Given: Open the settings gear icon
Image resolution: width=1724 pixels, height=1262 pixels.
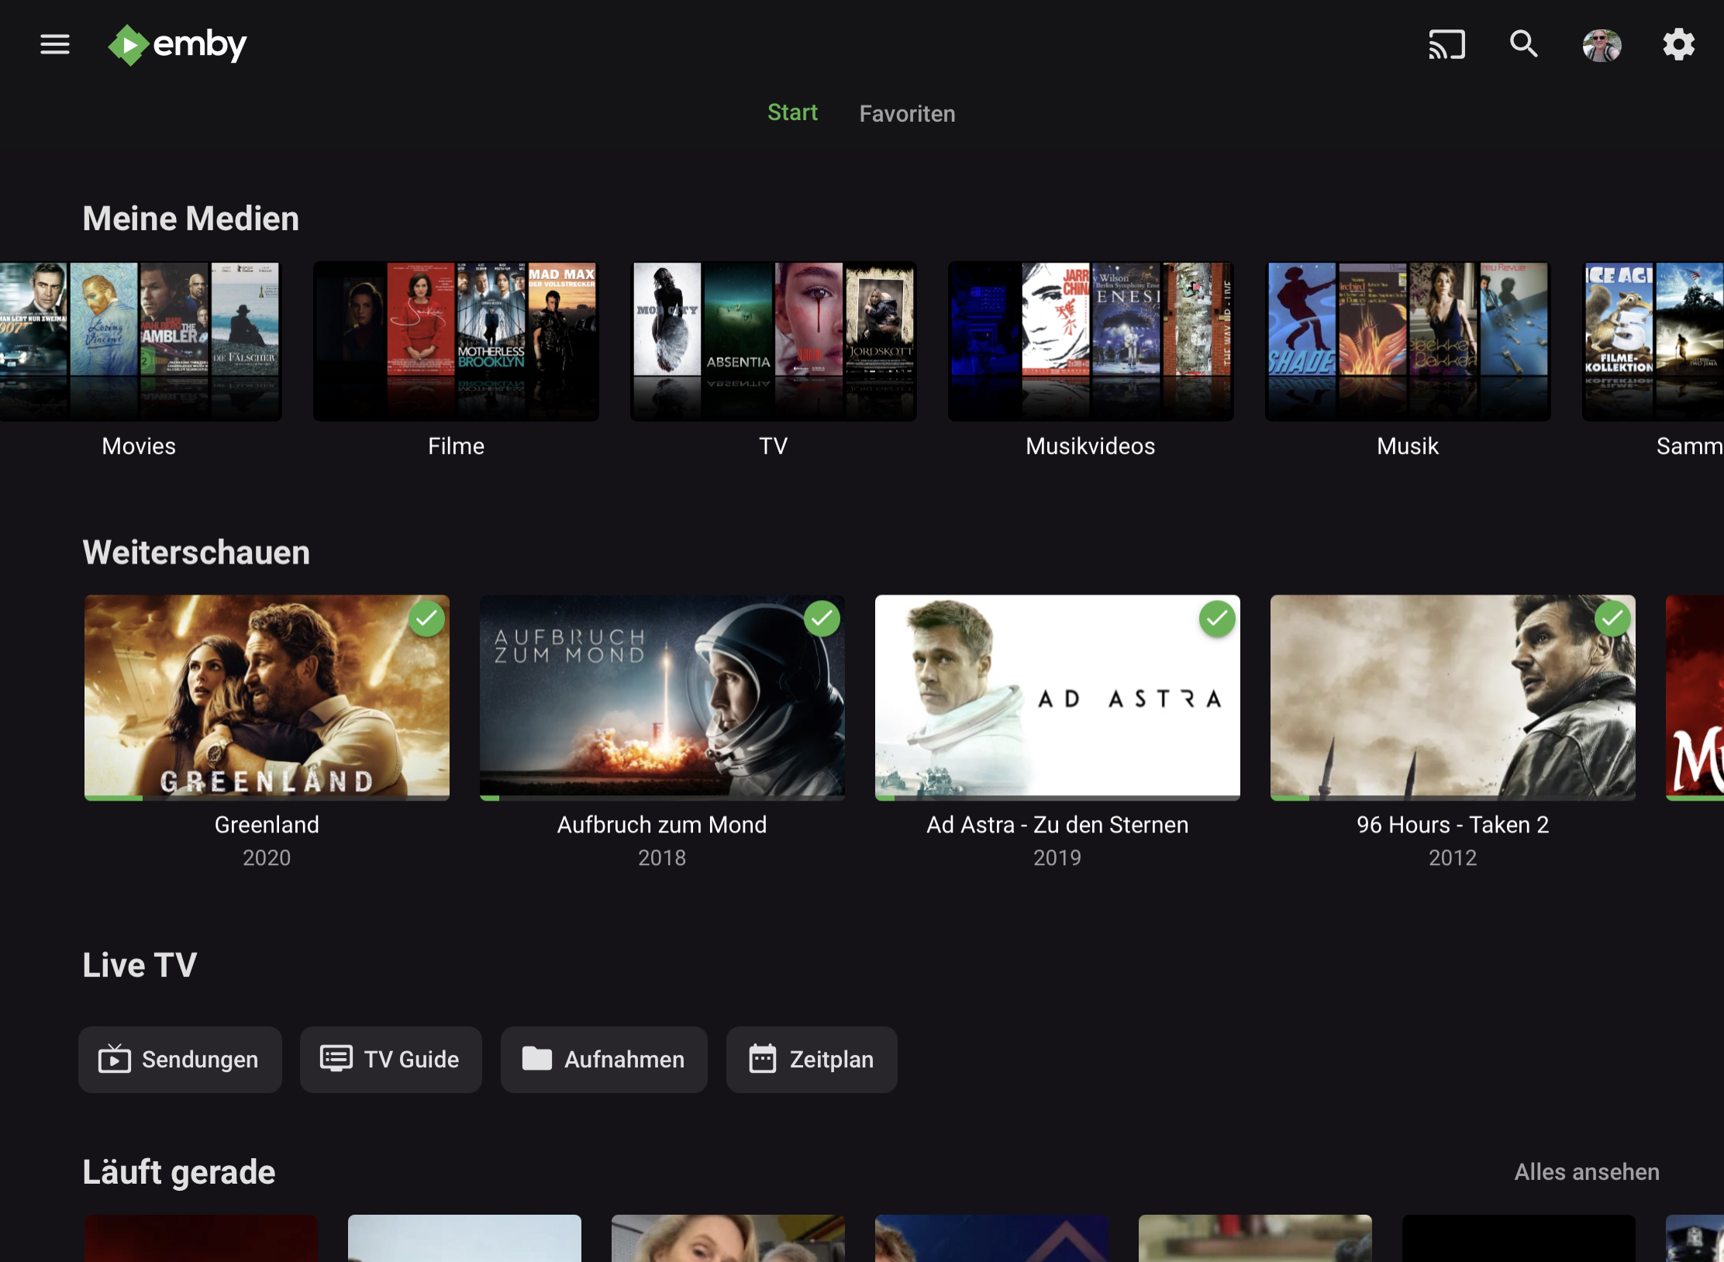Looking at the screenshot, I should [1678, 44].
